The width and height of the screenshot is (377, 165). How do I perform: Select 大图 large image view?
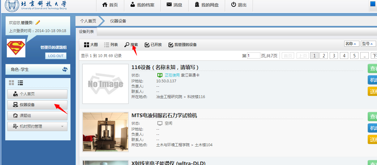tap(91, 45)
